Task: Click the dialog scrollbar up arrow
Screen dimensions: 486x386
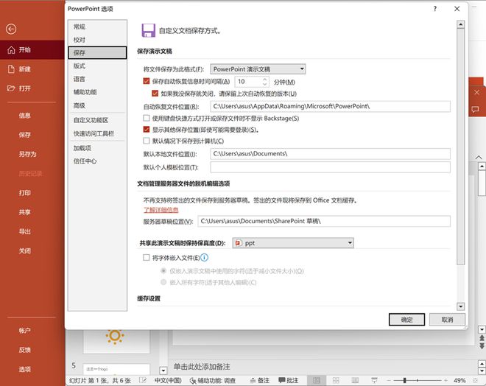Action: 460,24
